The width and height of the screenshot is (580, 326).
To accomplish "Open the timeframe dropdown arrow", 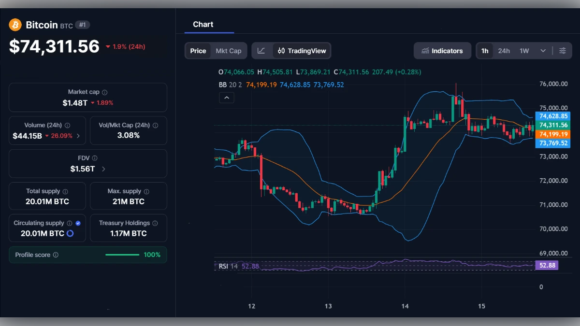I will coord(543,50).
